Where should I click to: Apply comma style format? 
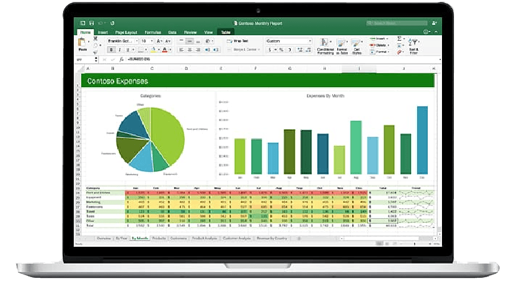[289, 49]
